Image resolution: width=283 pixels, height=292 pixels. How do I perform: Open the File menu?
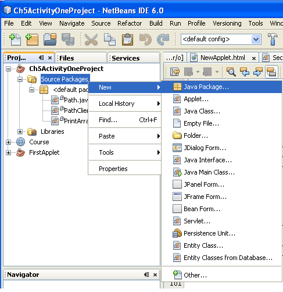pos(9,23)
